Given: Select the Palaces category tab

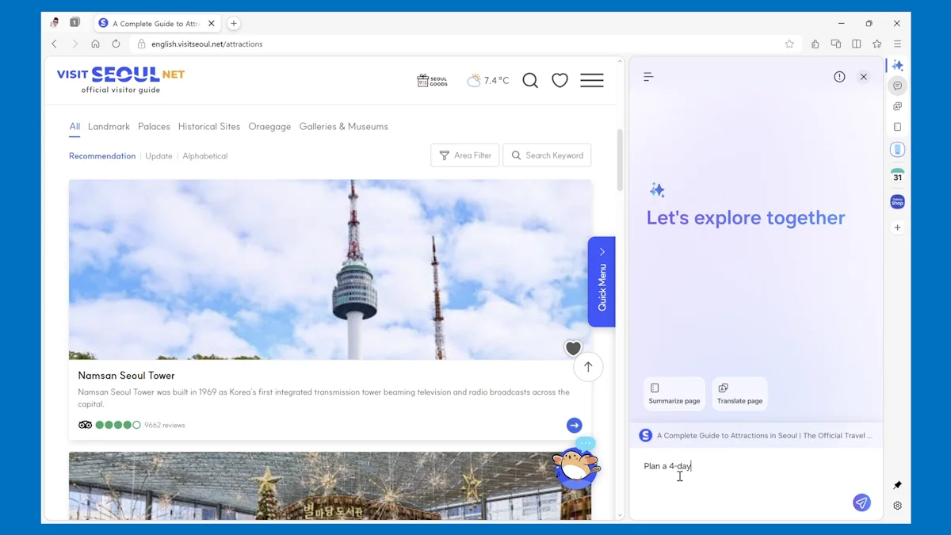Looking at the screenshot, I should (154, 127).
